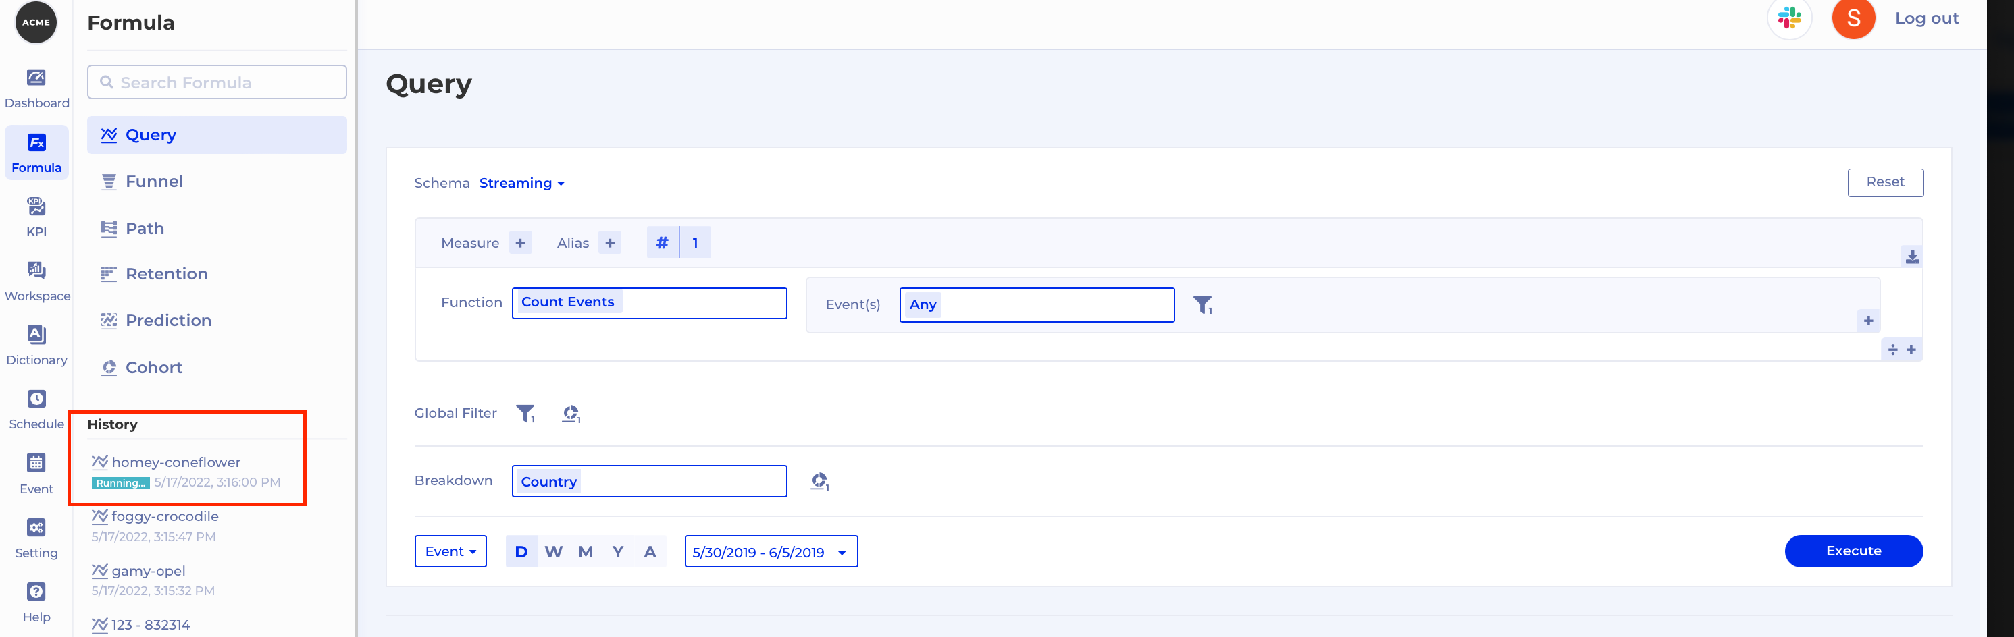Open the user avatar S
Image resolution: width=2014 pixels, height=637 pixels.
pos(1853,18)
